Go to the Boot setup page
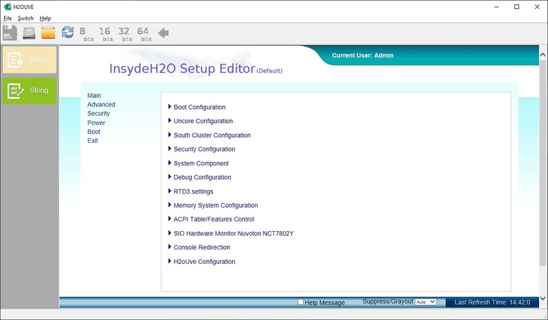This screenshot has height=320, width=548. [94, 131]
